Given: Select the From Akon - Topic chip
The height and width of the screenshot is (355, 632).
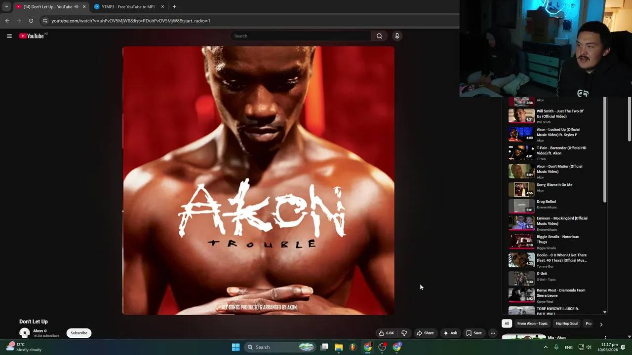Looking at the screenshot, I should click(532, 324).
